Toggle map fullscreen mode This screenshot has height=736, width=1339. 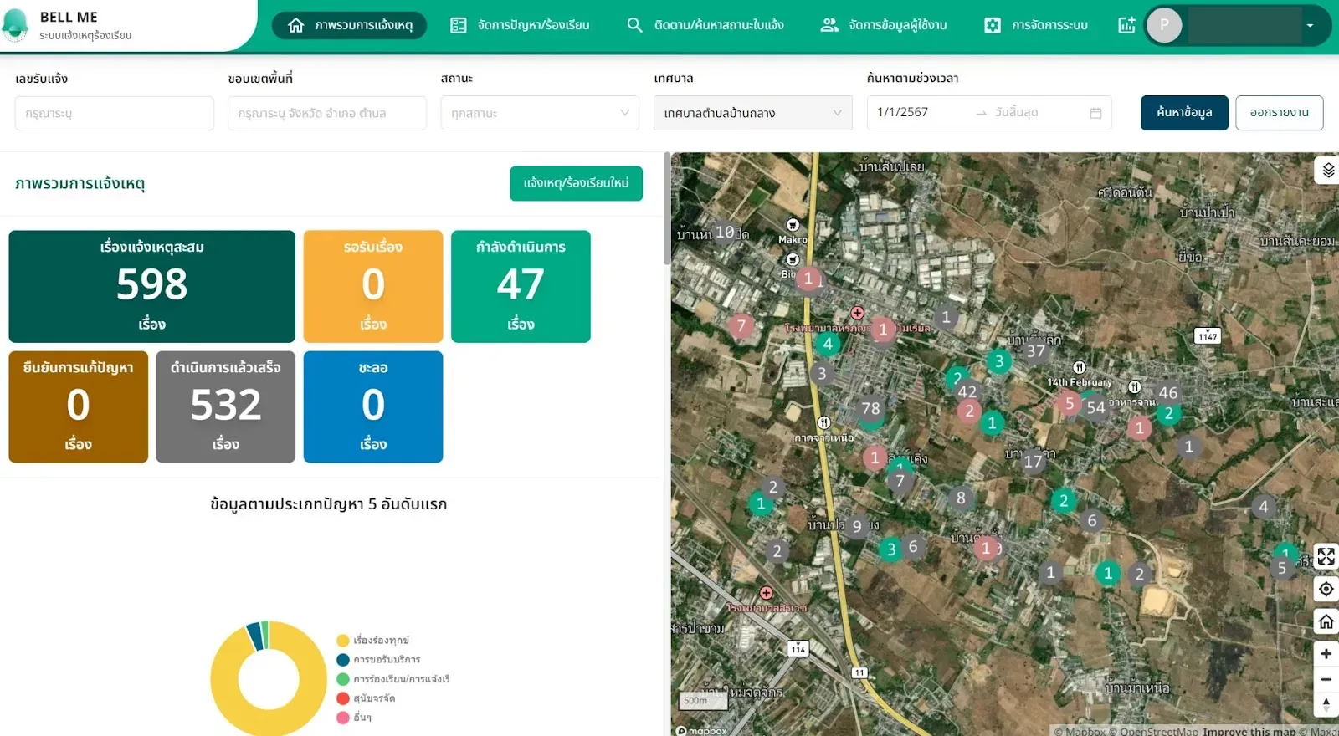[1326, 556]
